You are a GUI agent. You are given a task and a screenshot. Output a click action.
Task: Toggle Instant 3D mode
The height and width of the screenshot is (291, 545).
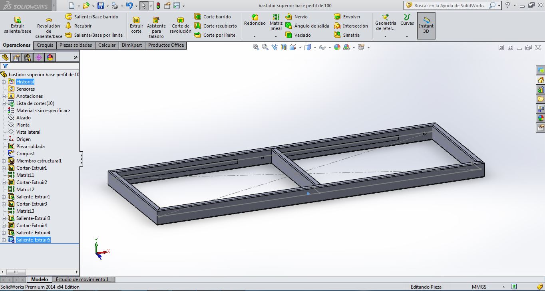pos(426,26)
